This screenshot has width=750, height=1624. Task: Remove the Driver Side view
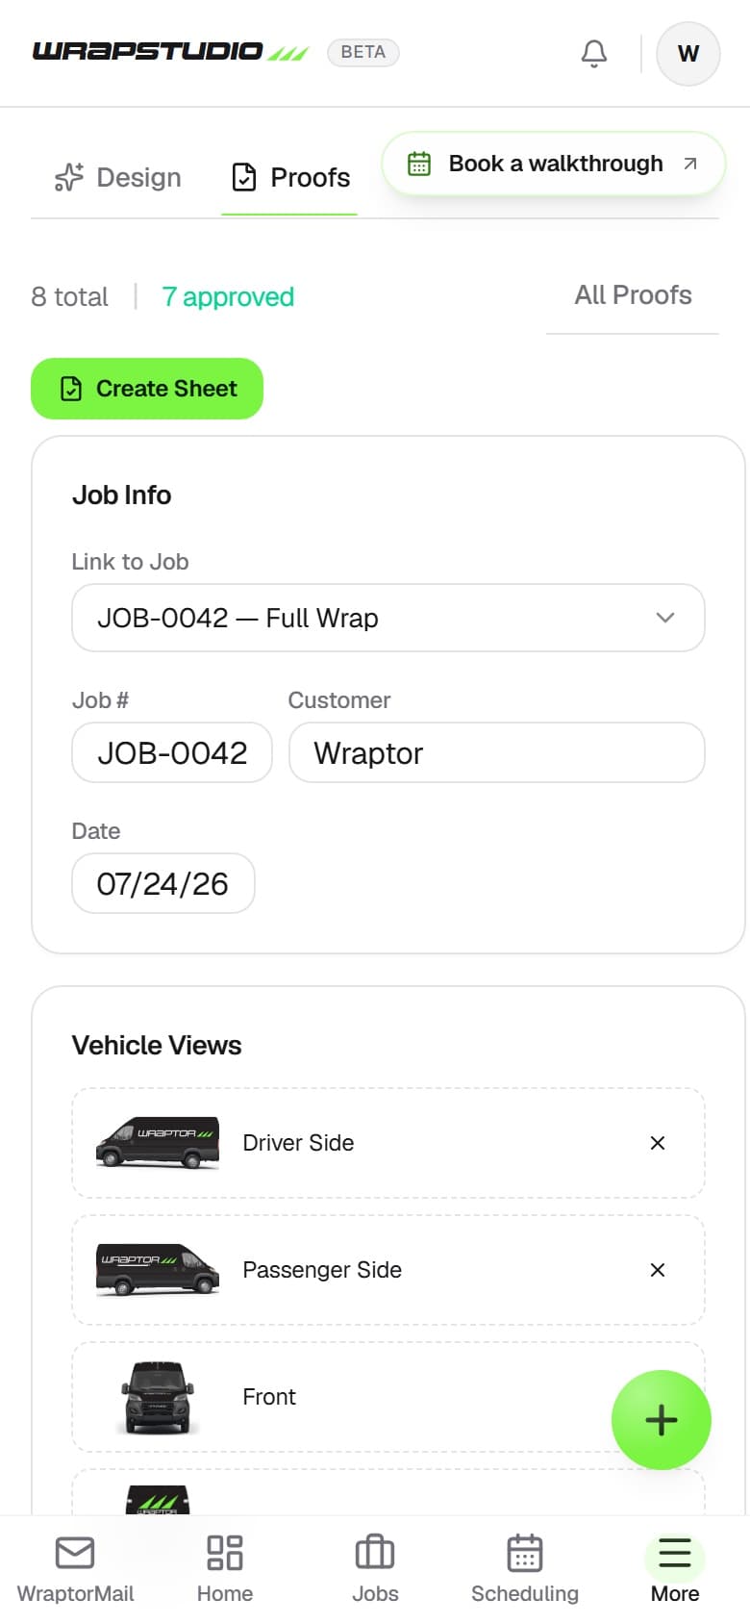click(x=658, y=1143)
